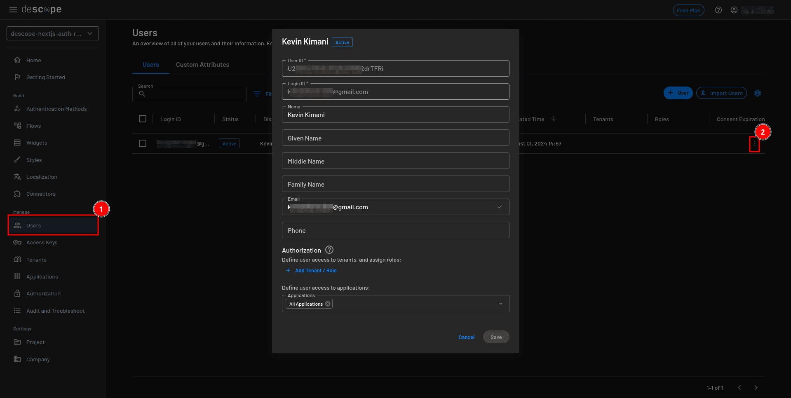Open the hamburger navigation menu

pos(13,9)
